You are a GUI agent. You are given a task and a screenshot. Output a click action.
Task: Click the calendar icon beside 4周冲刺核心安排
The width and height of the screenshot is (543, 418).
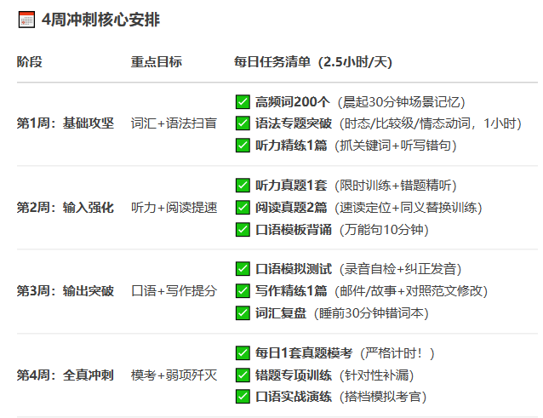click(x=26, y=20)
